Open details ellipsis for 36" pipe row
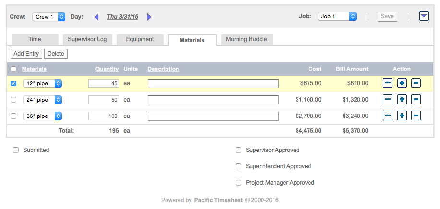The image size is (440, 209). coord(388,116)
